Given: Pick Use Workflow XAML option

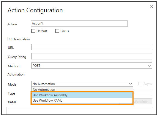Looking at the screenshot, I should click(82, 101).
